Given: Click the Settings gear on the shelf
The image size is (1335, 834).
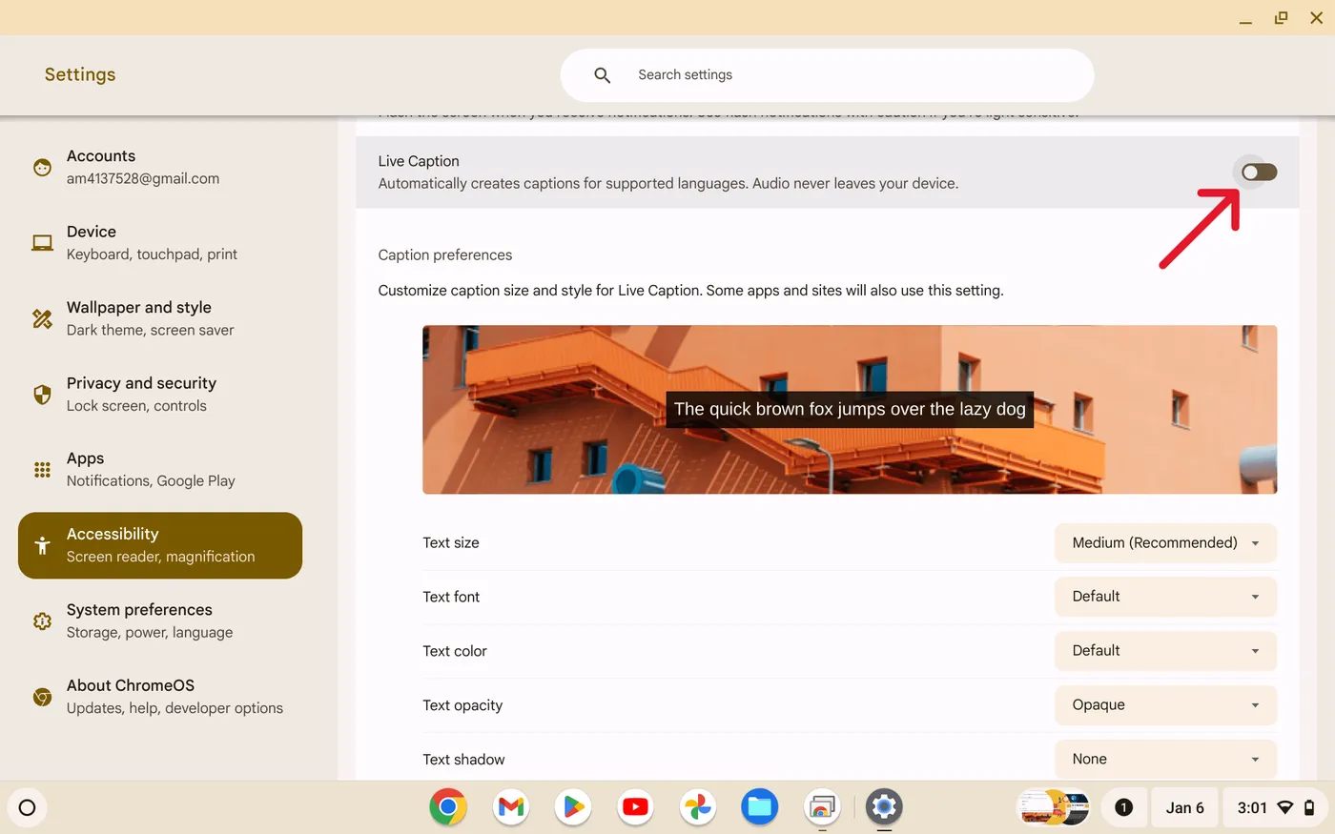Looking at the screenshot, I should [884, 807].
